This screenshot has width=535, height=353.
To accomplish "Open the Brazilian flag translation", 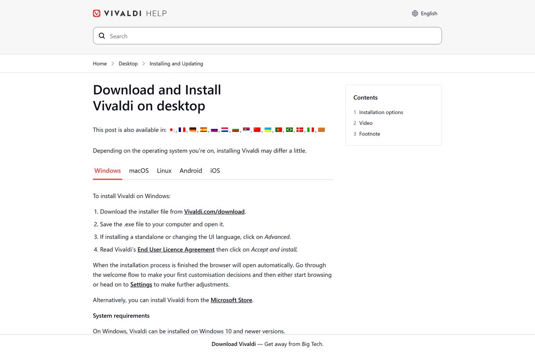I will (x=289, y=130).
